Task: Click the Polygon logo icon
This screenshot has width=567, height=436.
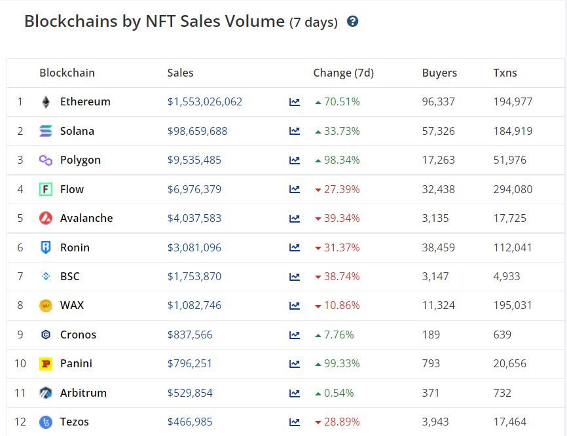Action: (46, 160)
